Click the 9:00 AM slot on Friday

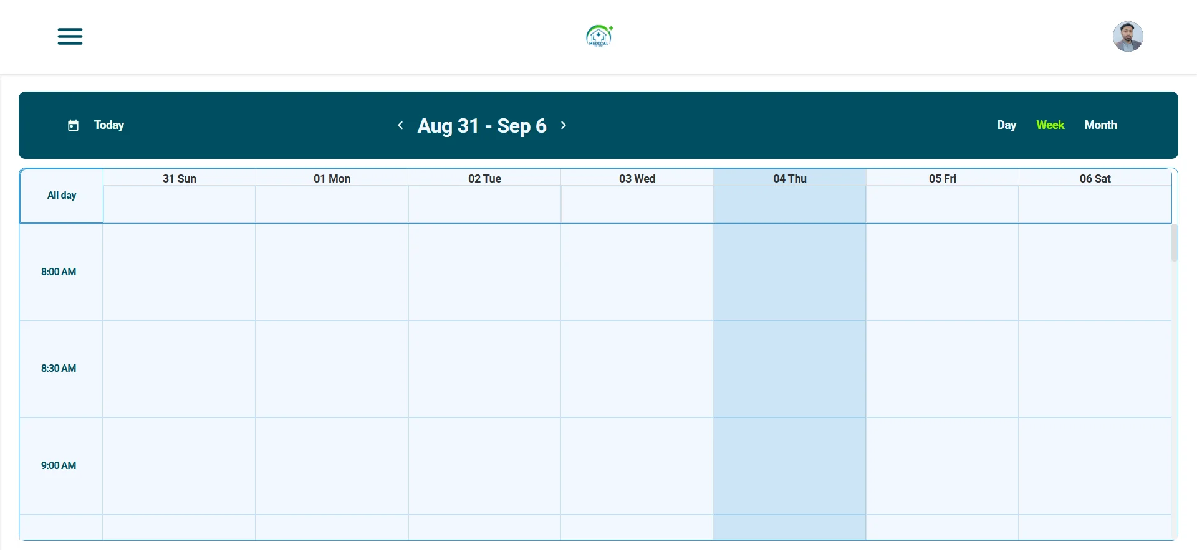[942, 466]
